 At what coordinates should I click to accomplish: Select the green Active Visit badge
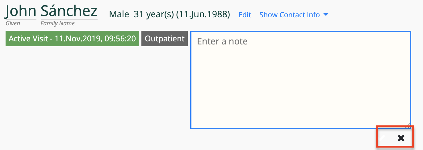(x=72, y=39)
